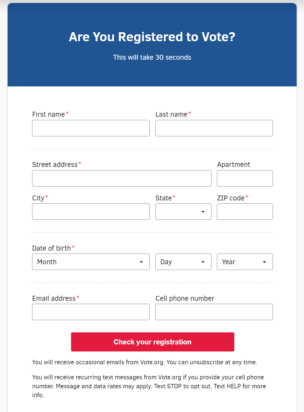Click the recurring text messages disclaimer paragraph
Viewport: 304px width, 412px height.
[x=149, y=386]
